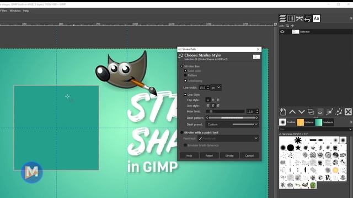The height and width of the screenshot is (198, 353).
Task: Toggle visibility eye of Selection path
Action: 282,32
